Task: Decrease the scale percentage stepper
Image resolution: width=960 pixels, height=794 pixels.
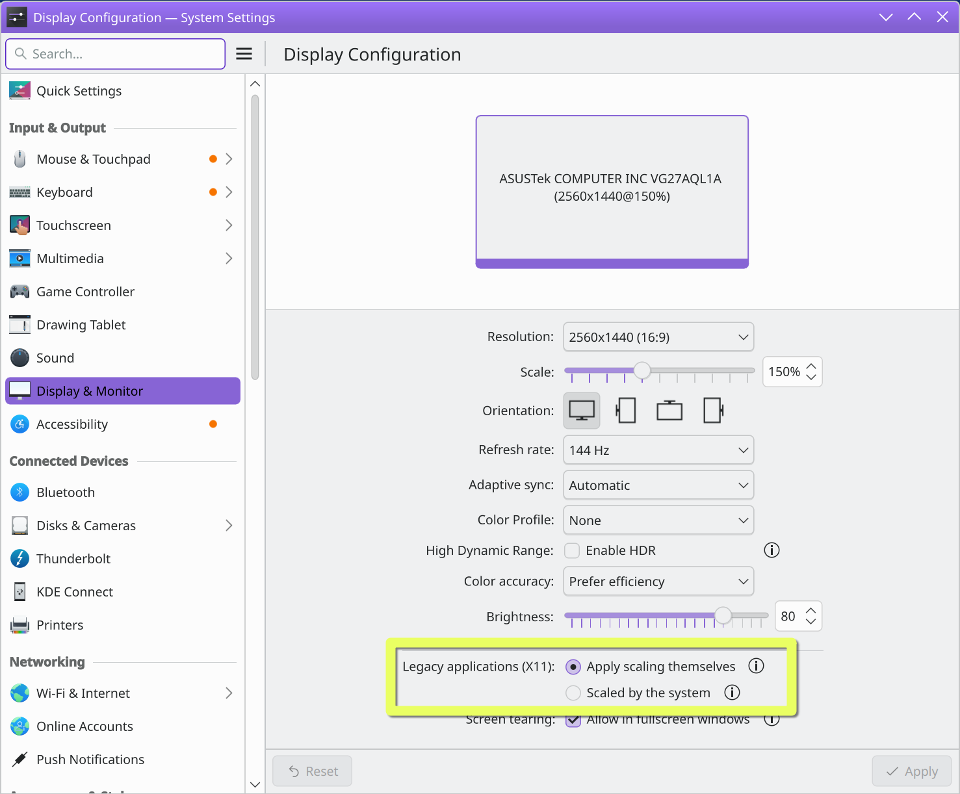Action: 811,378
